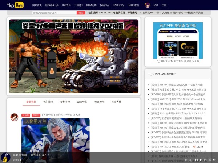Open the ROM仓库 menu item
The image size is (218, 163).
91,5
